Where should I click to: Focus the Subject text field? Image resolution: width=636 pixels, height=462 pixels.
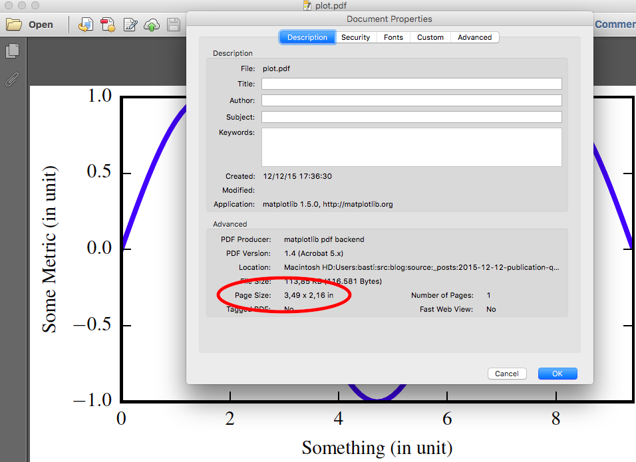pos(411,117)
